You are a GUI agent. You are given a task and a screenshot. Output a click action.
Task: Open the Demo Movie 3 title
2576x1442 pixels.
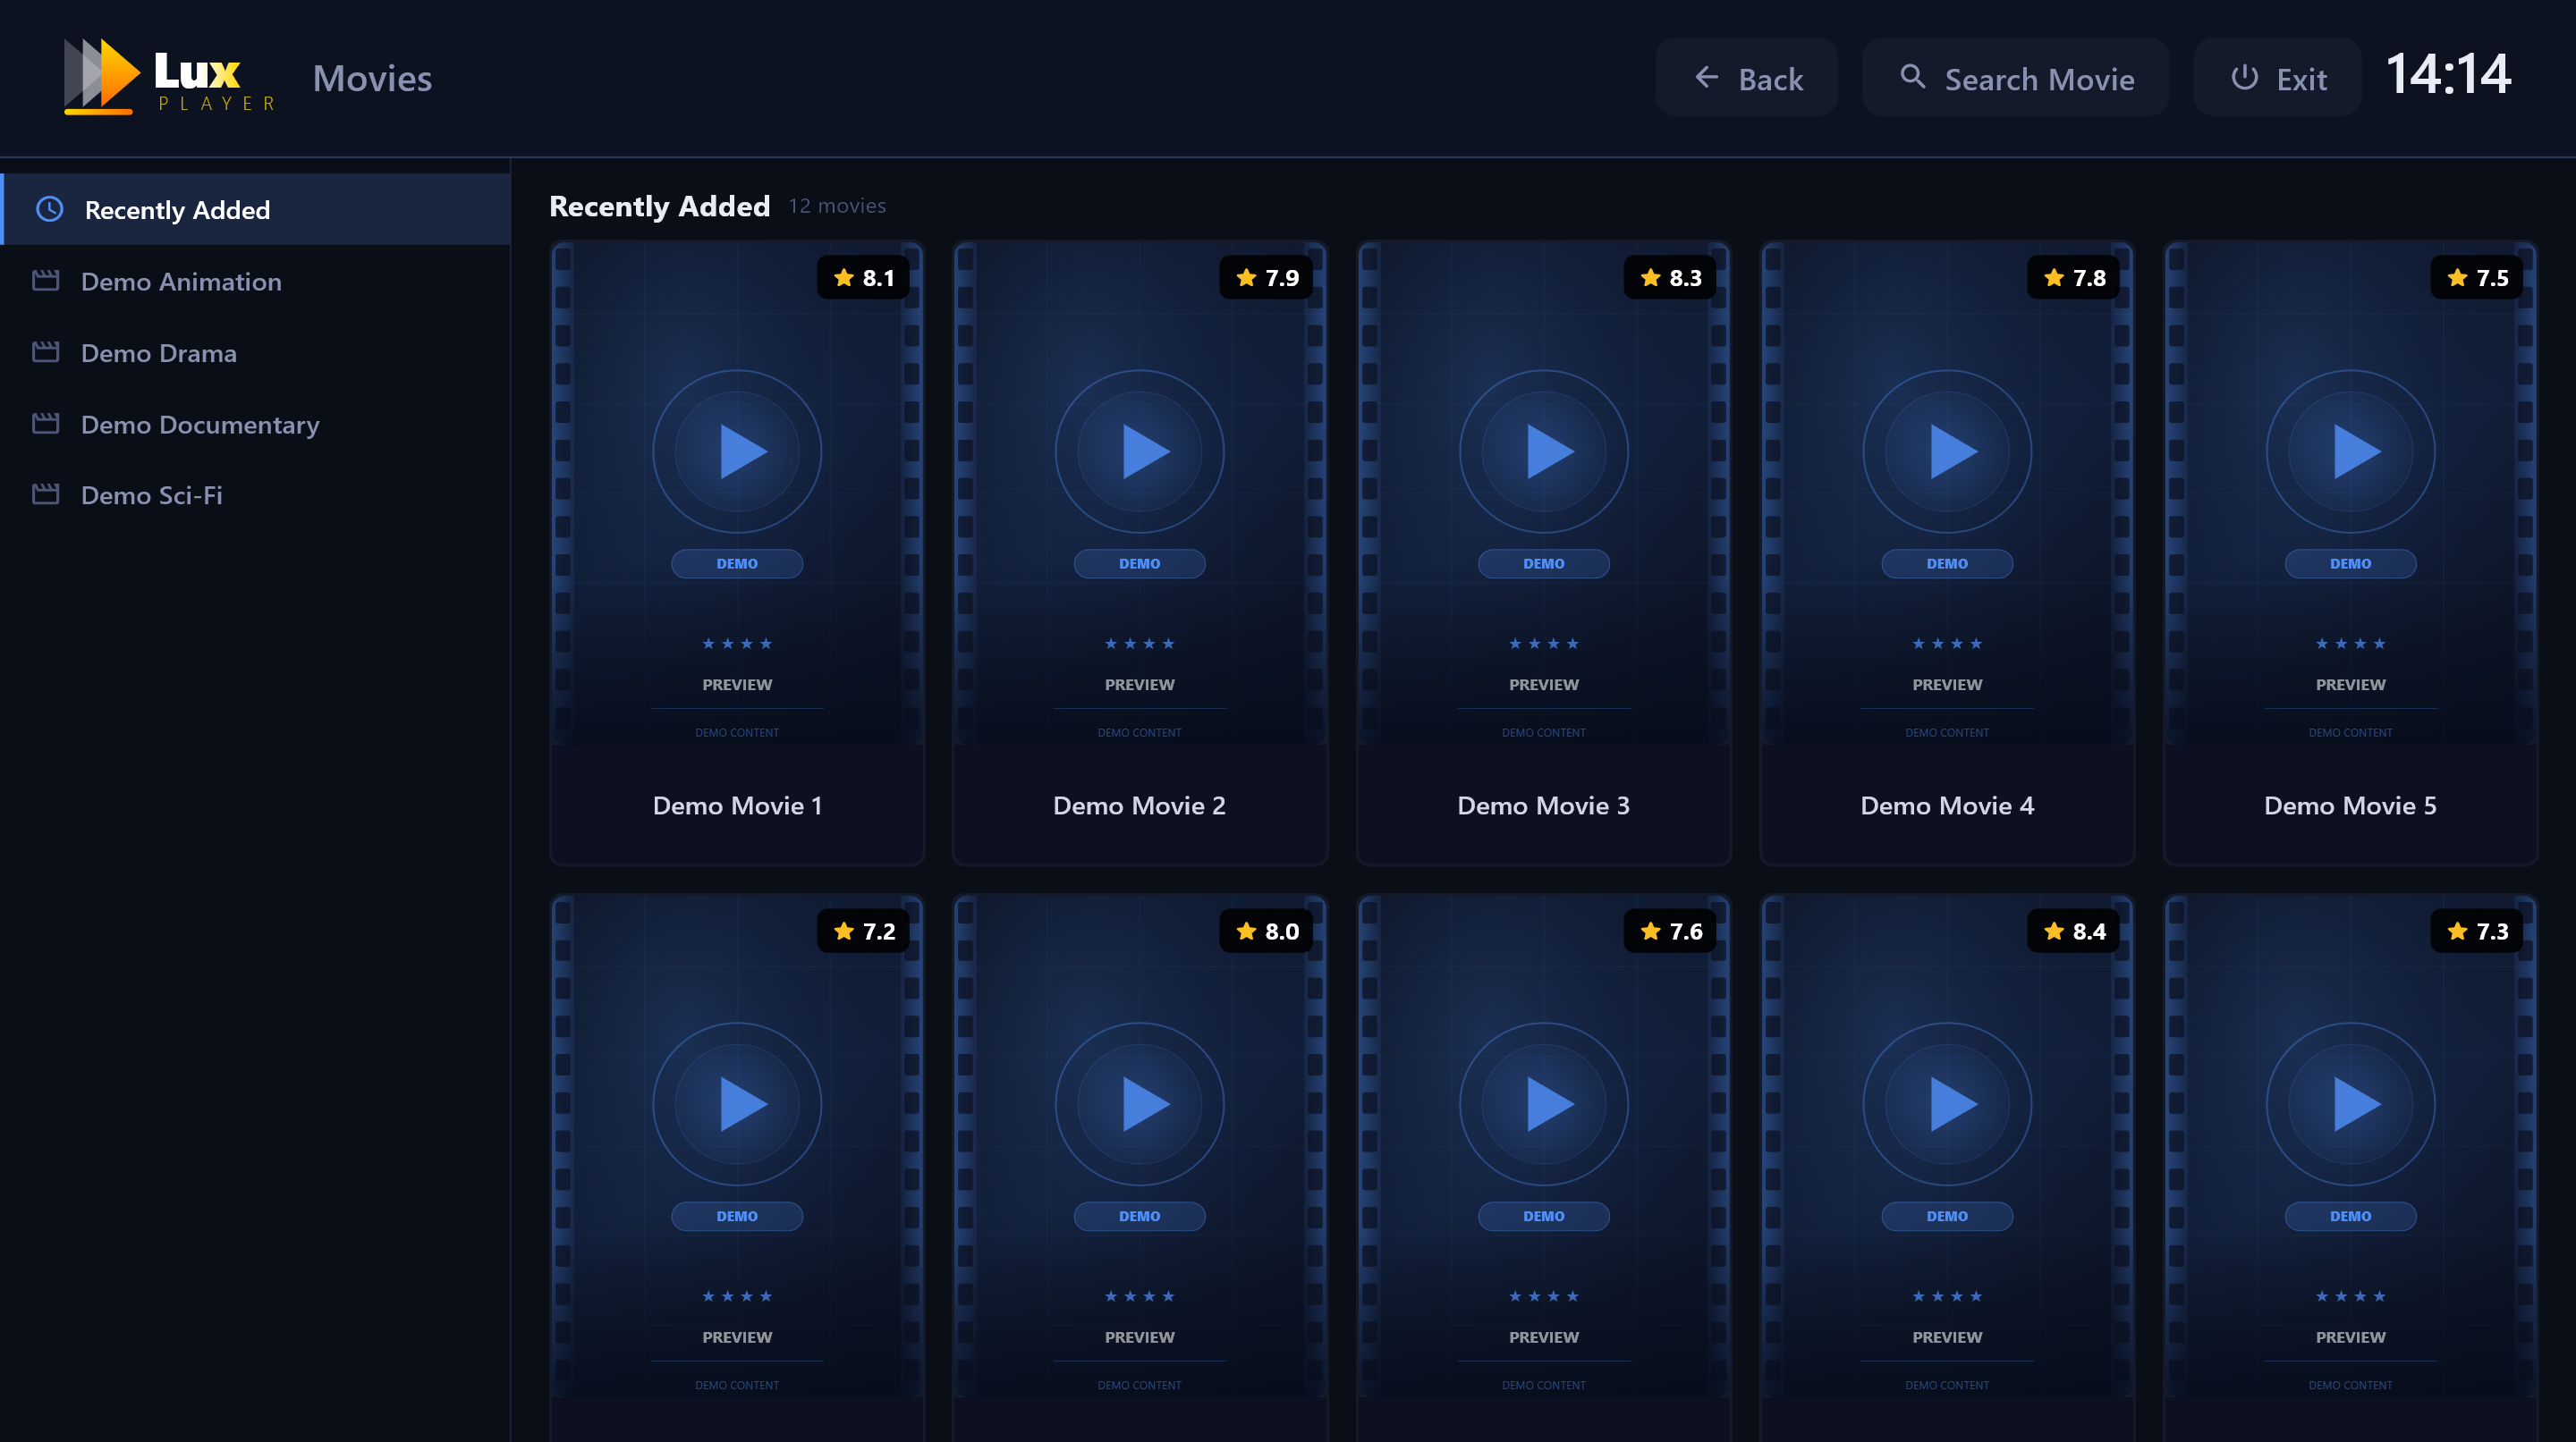(x=1544, y=805)
